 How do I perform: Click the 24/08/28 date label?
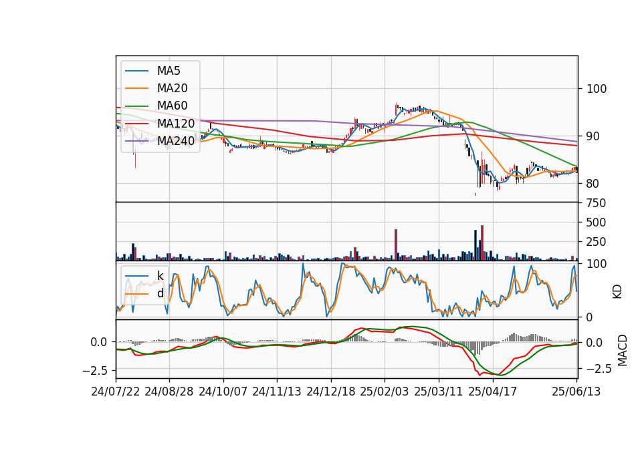coord(169,392)
